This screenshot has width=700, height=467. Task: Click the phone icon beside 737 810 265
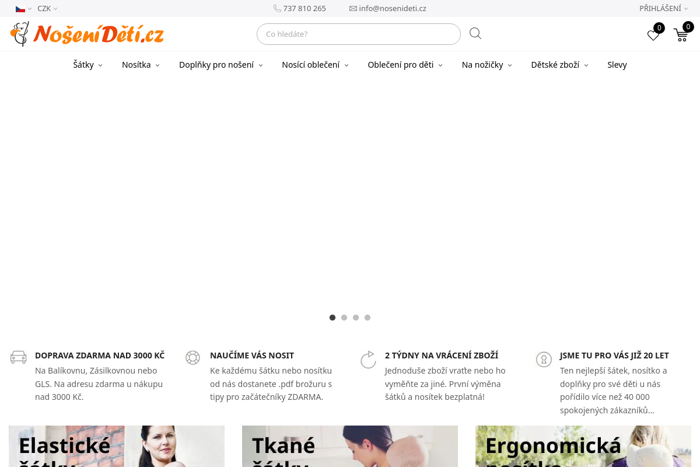tap(277, 9)
